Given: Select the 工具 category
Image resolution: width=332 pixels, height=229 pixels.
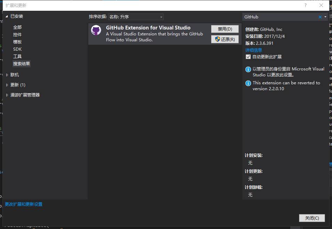Looking at the screenshot, I should pyautogui.click(x=17, y=57).
